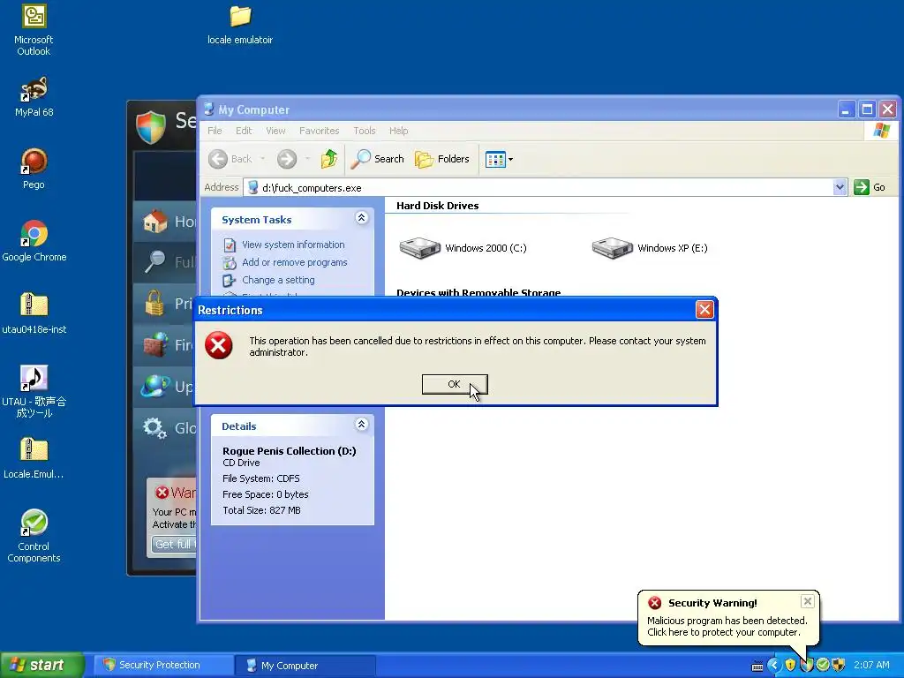Open the Edit menu in My Computer
Screen dimensions: 904x678
[244, 131]
